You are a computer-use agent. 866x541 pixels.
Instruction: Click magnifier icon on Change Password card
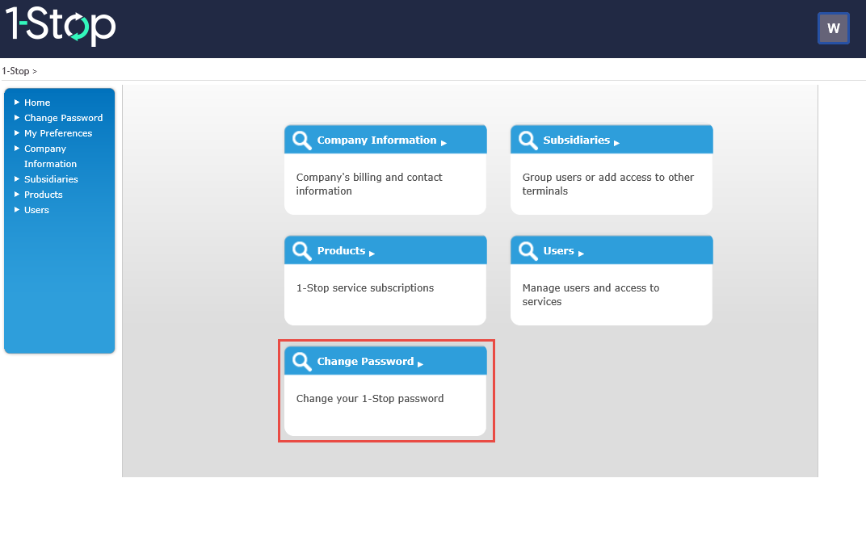click(x=301, y=362)
